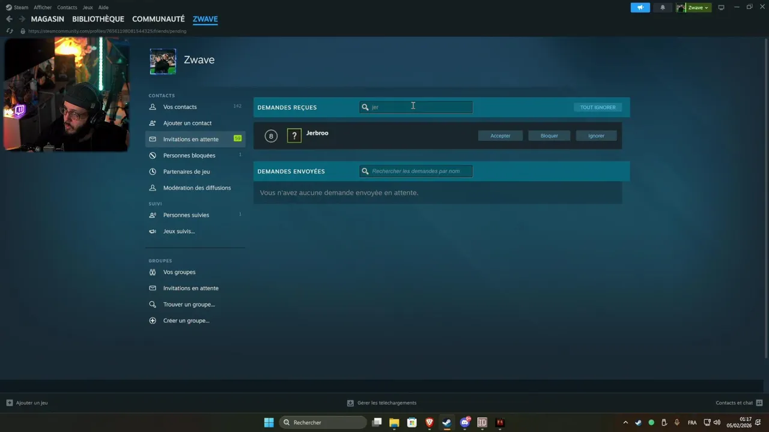769x432 pixels.
Task: Go to the COMMUNAUTÉ tab
Action: coord(159,19)
